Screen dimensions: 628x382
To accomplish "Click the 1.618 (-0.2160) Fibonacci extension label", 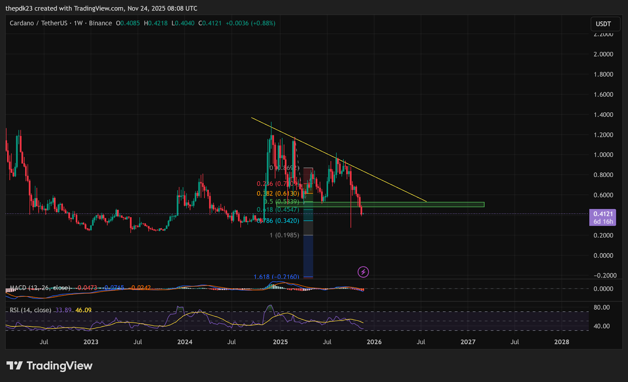I will (276, 277).
